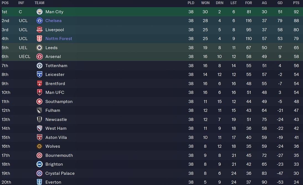303x185 pixels.
Task: Open the Chelsea team link
Action: tap(53, 21)
